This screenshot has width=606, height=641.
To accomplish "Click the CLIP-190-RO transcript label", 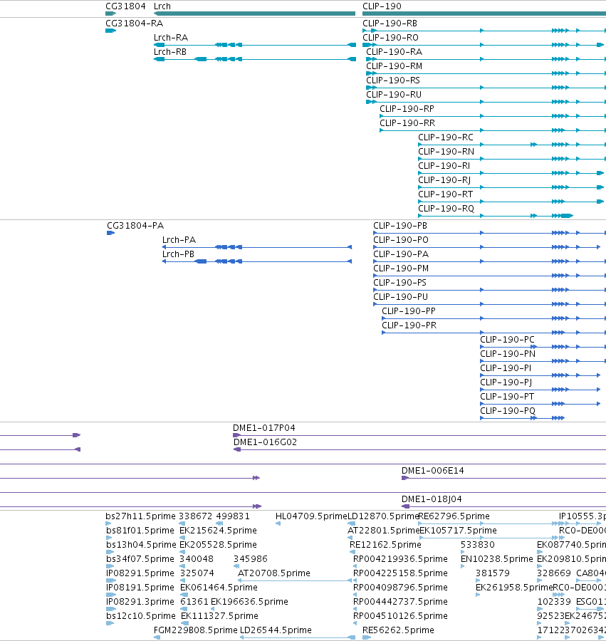I will point(391,38).
